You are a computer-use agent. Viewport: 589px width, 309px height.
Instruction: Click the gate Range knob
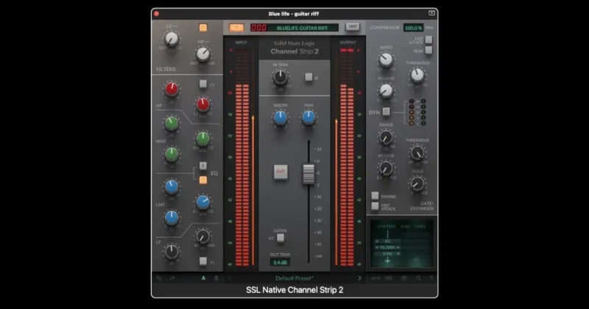(386, 137)
